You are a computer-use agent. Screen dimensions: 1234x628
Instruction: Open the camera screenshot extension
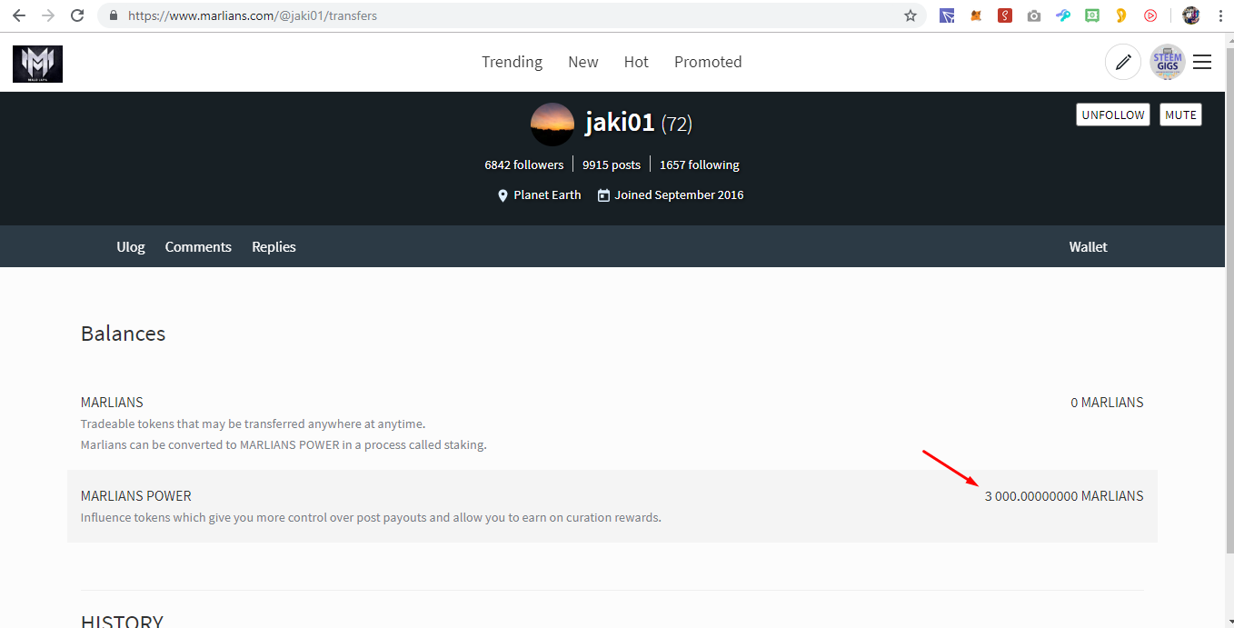(1034, 15)
